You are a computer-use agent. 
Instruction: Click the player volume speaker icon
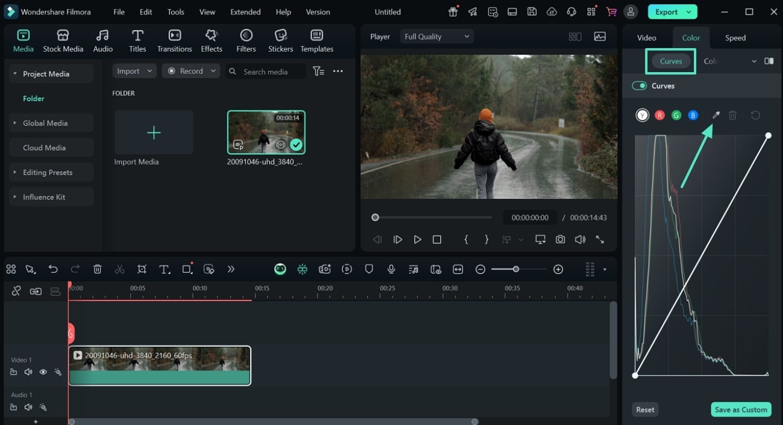[x=580, y=239]
